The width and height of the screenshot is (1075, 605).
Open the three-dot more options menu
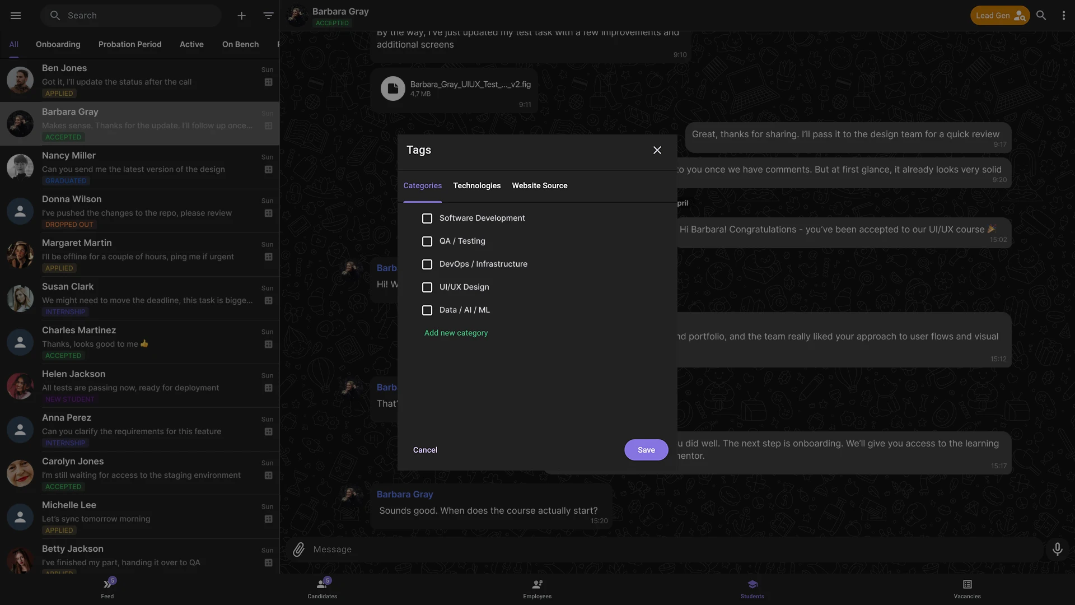[1063, 16]
